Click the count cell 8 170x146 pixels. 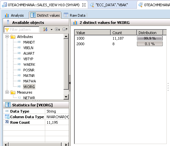click(114, 44)
